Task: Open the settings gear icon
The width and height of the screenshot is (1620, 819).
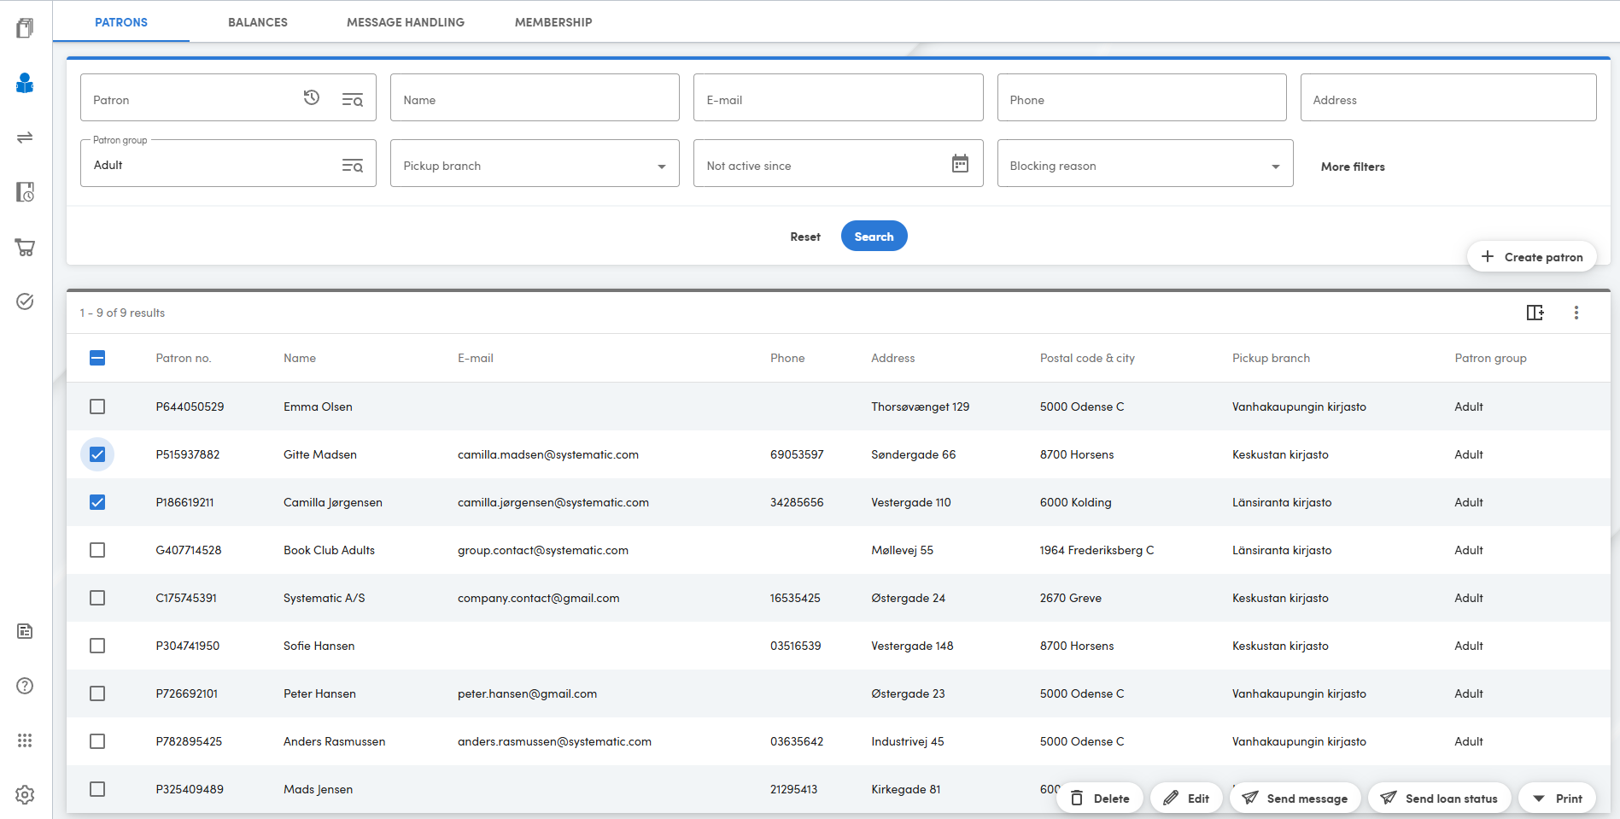Action: click(x=25, y=795)
